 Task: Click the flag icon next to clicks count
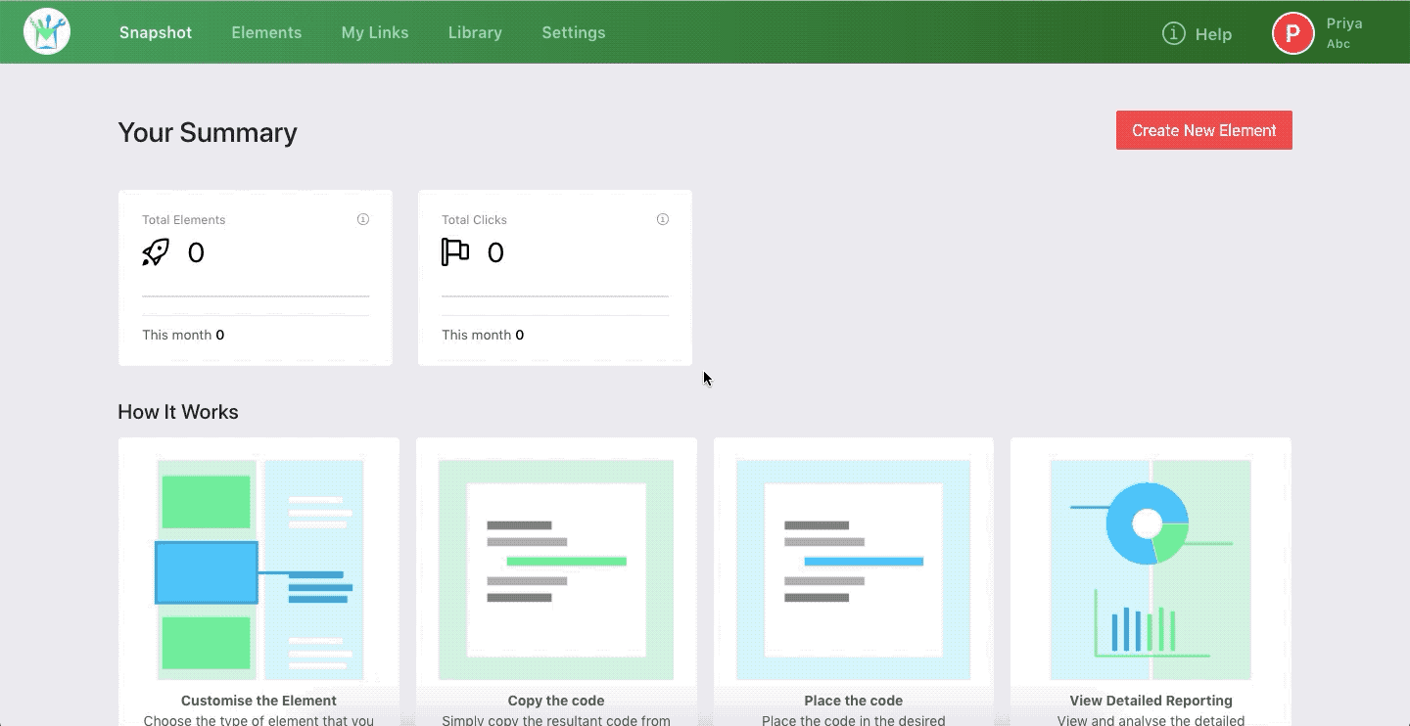[x=454, y=251]
